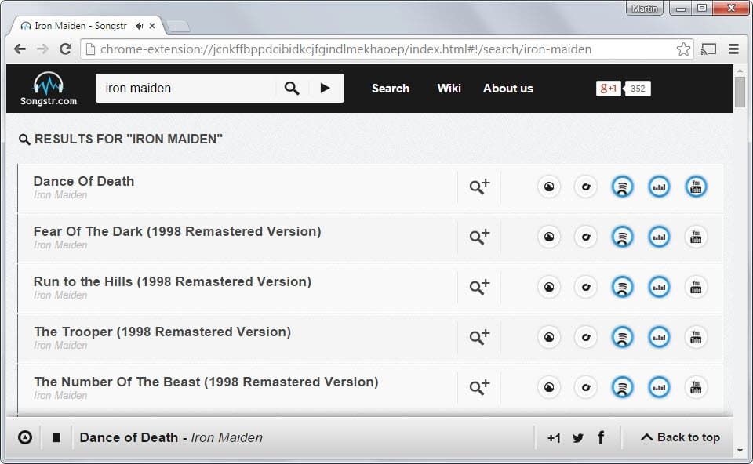Go back in the browser
The height and width of the screenshot is (464, 753).
click(x=20, y=49)
